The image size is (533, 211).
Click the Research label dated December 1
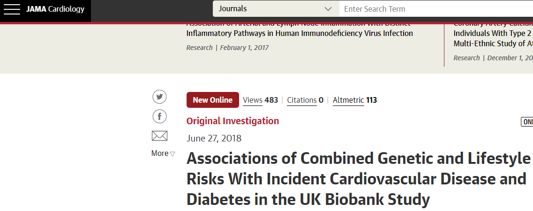pyautogui.click(x=466, y=58)
